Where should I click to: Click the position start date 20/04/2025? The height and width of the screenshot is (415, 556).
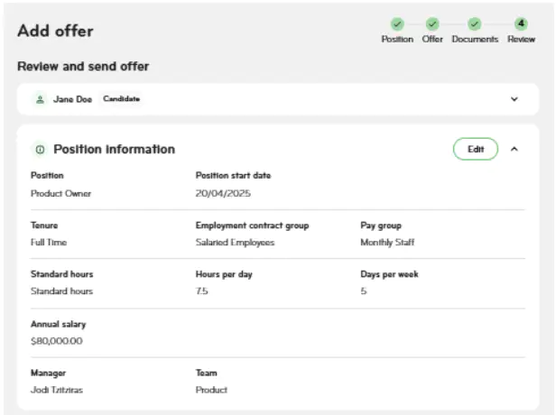(221, 193)
